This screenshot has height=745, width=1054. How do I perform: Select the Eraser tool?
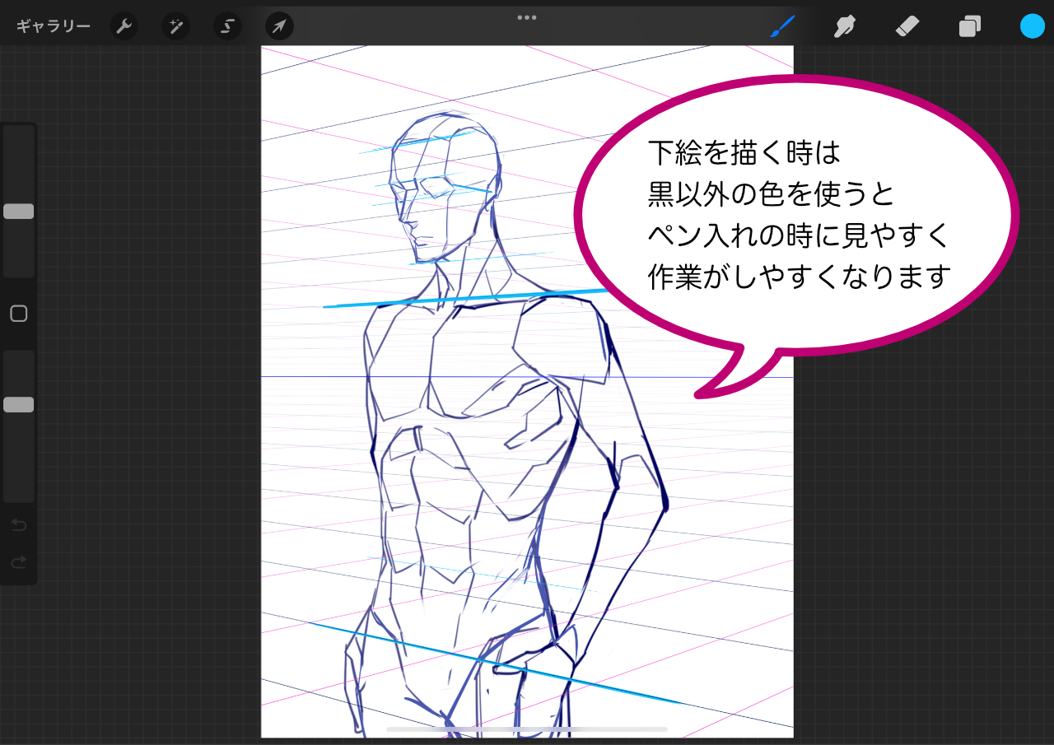tap(907, 26)
